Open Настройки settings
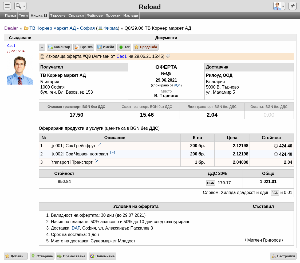300x263 pixels. coord(283,256)
